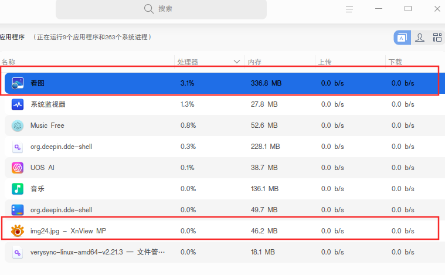The height and width of the screenshot is (275, 445).
Task: Show my processes with user filter
Action: tap(420, 38)
